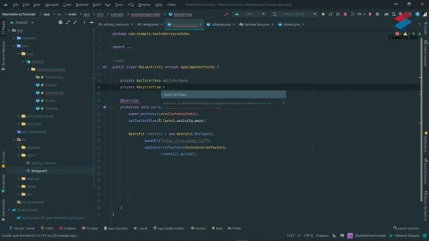Close the ApiInterface.java tab

(273, 24)
